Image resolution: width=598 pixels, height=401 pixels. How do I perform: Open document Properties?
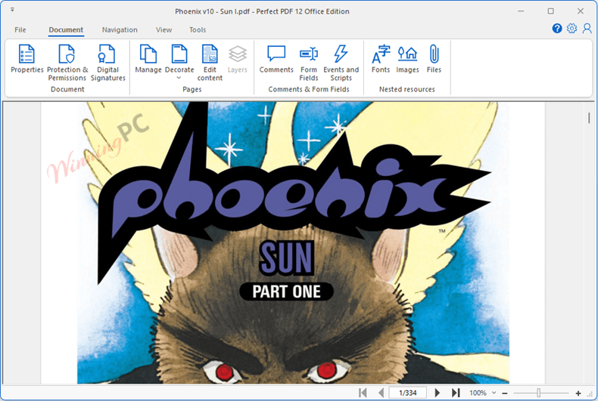(26, 59)
